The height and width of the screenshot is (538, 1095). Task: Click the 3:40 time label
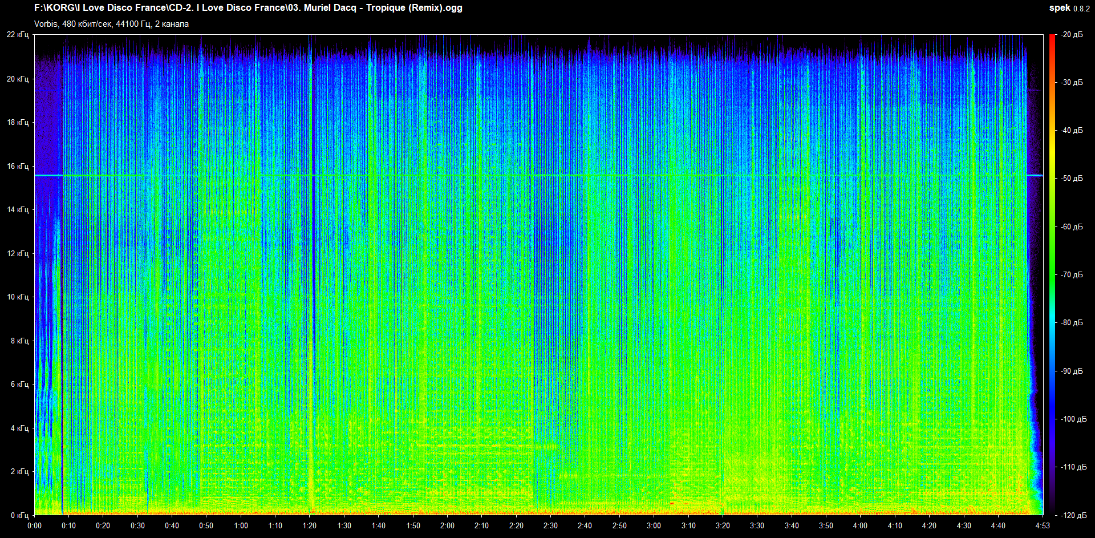click(792, 525)
